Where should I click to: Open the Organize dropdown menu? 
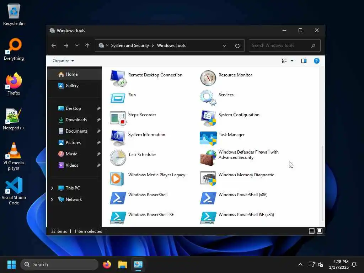coord(63,61)
